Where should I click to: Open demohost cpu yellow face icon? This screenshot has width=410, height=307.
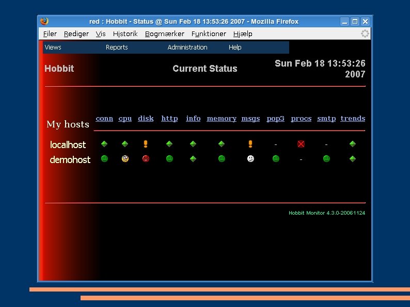click(x=125, y=158)
